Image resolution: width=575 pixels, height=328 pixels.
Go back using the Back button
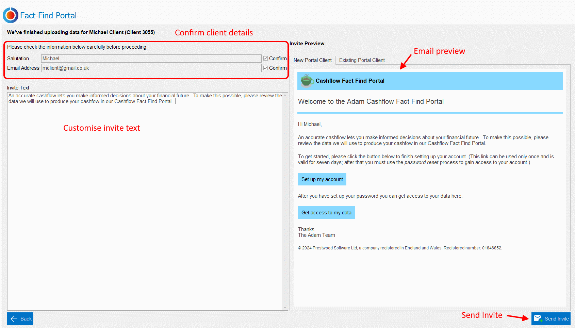coord(20,319)
